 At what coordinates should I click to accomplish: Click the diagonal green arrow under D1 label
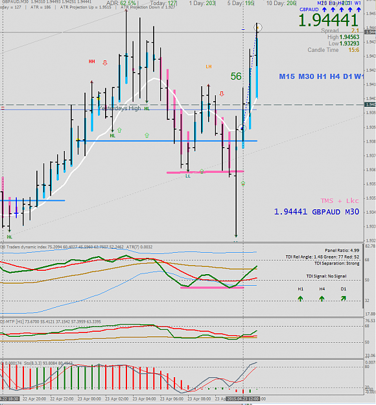(343, 299)
